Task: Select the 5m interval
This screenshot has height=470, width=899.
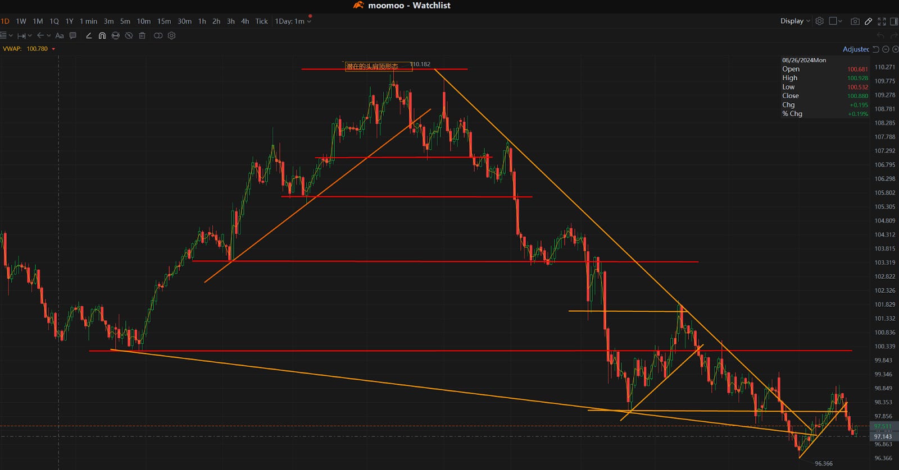Action: click(125, 21)
